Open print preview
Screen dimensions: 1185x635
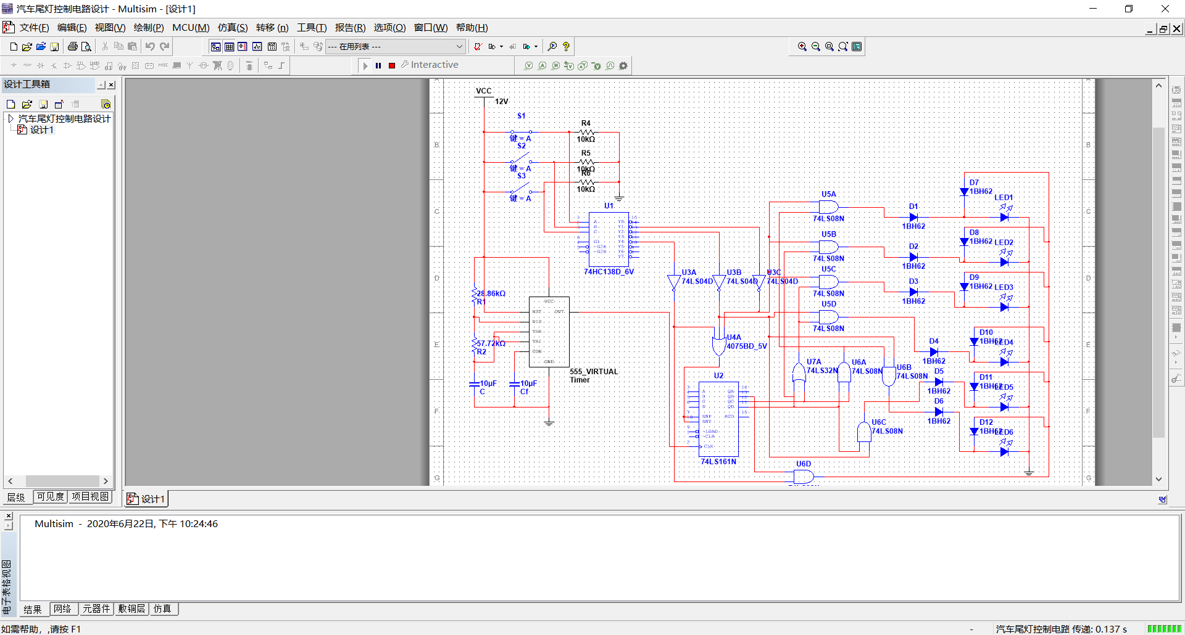[86, 46]
